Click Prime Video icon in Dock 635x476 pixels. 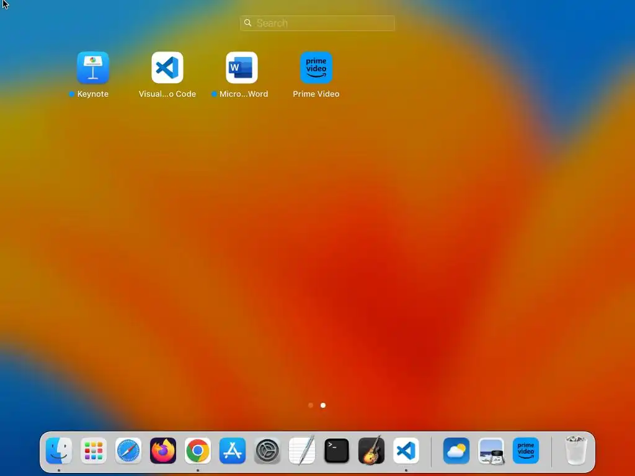(526, 451)
